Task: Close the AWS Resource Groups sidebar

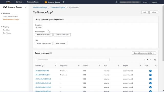Action: pos(26,7)
